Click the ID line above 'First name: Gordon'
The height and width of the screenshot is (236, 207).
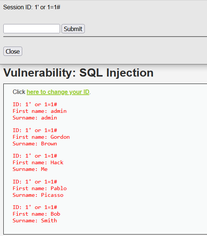click(x=35, y=130)
